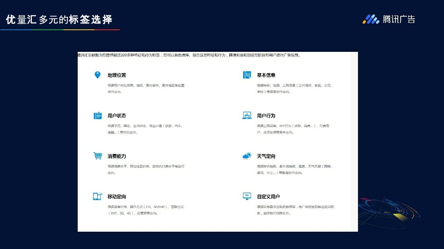This screenshot has width=444, height=249.
Task: Open the 基本信息 targeting category
Action: pos(266,75)
